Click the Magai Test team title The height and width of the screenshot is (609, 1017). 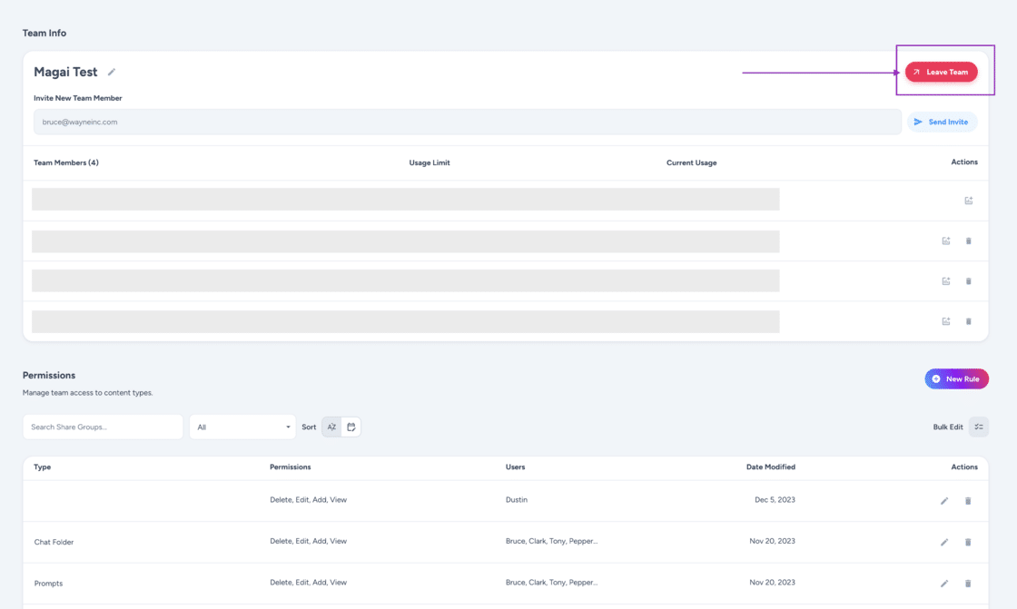tap(65, 72)
